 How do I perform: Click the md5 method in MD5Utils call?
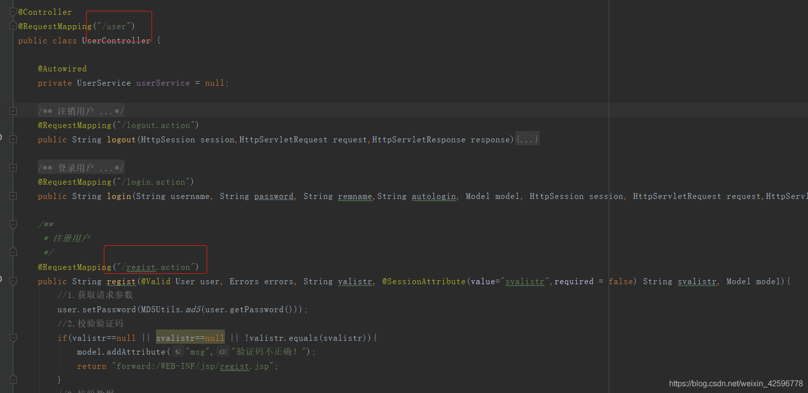pyautogui.click(x=192, y=309)
